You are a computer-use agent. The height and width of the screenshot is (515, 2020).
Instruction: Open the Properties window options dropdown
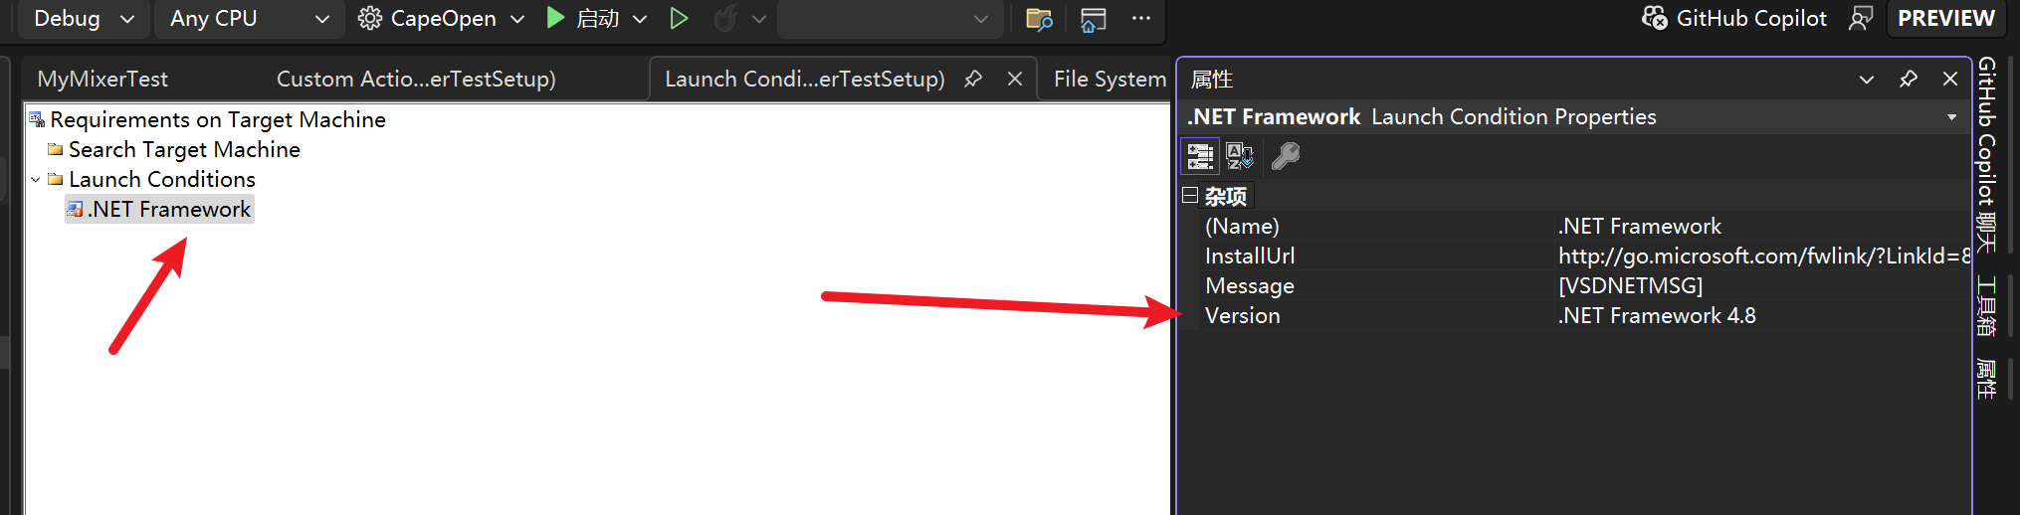(1867, 80)
